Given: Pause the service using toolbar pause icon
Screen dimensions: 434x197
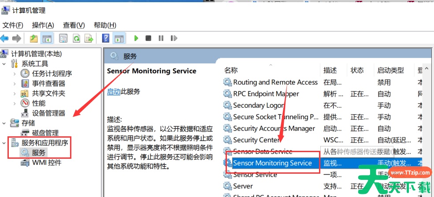Looking at the screenshot, I should pos(161,38).
